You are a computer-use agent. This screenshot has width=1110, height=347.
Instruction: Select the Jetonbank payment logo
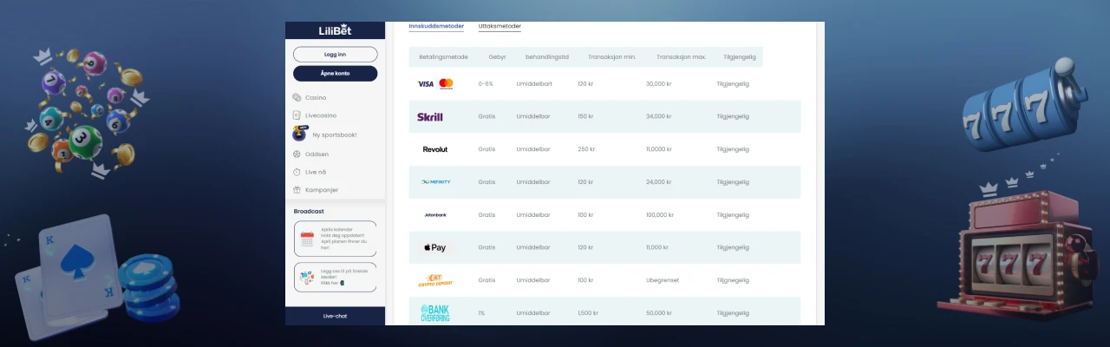[x=435, y=215]
